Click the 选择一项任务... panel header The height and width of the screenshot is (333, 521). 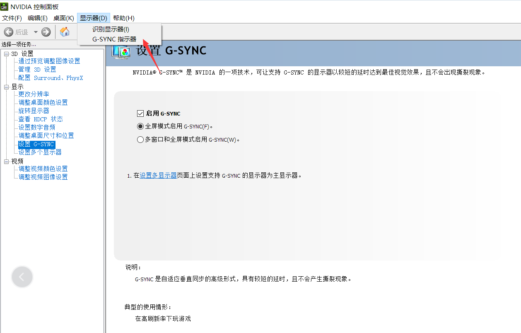(x=19, y=44)
